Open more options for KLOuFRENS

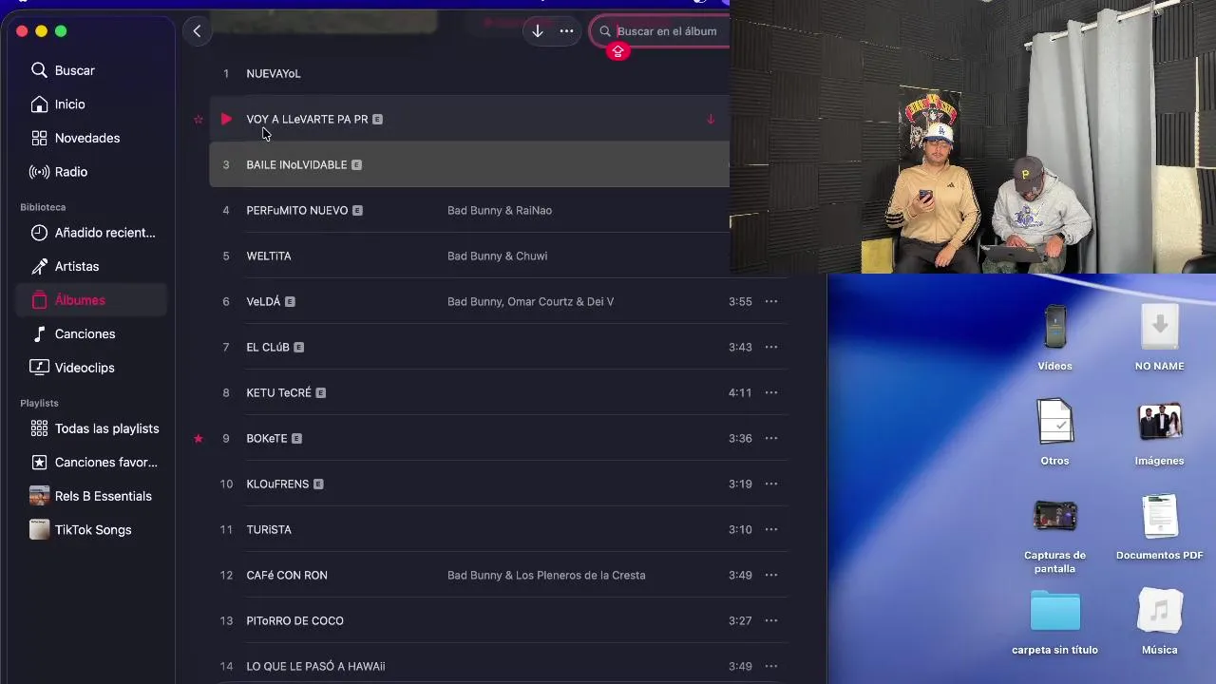point(771,484)
